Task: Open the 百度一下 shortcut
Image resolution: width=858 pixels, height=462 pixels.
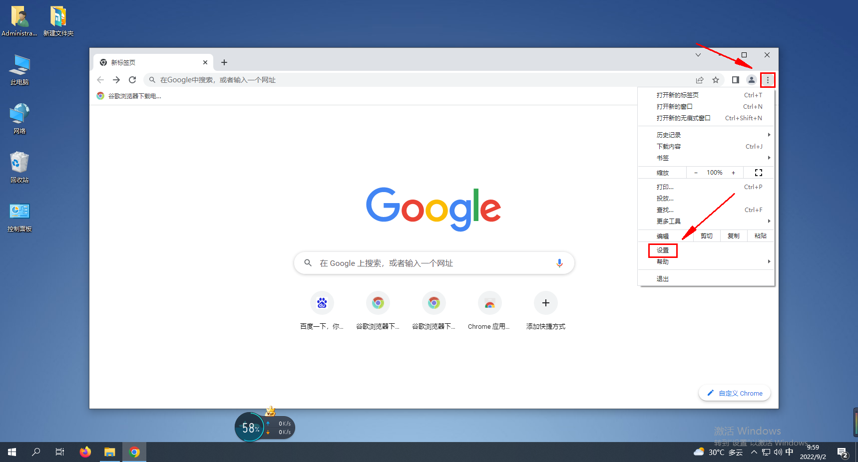Action: tap(322, 303)
